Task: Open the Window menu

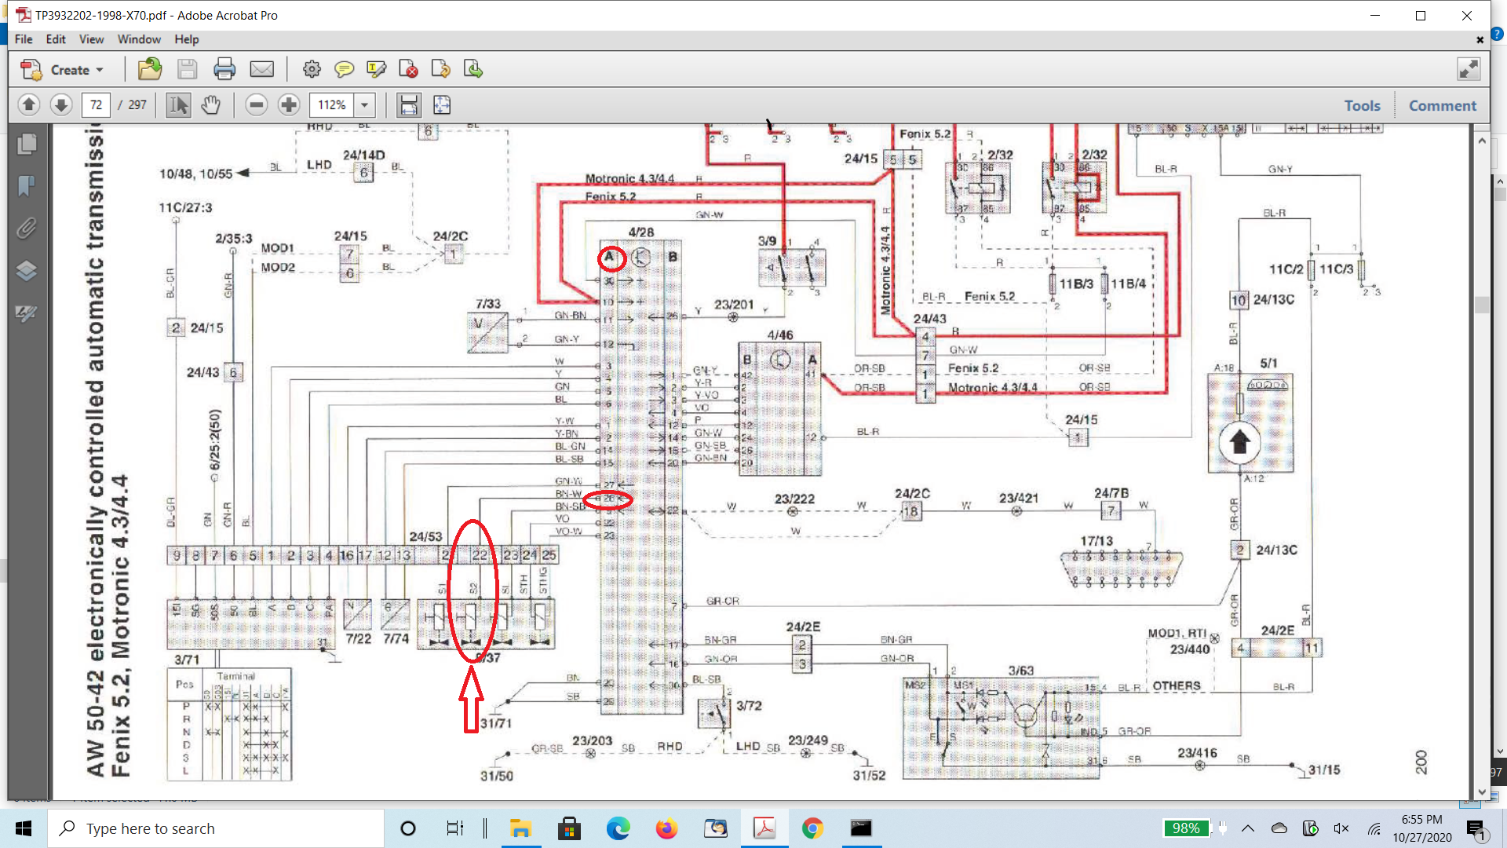Action: pyautogui.click(x=139, y=39)
